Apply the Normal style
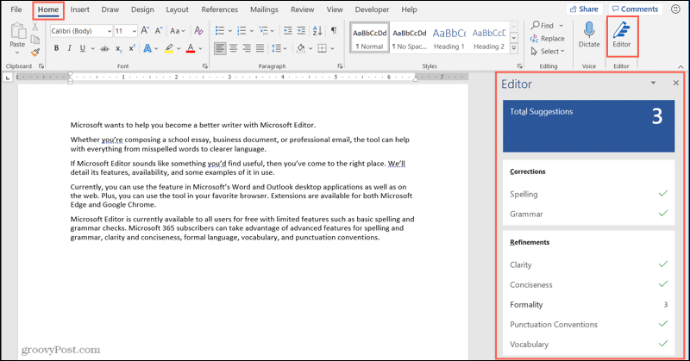The height and width of the screenshot is (361, 690). 370,38
